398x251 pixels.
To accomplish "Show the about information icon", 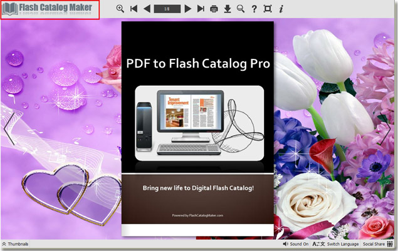I will coord(281,9).
